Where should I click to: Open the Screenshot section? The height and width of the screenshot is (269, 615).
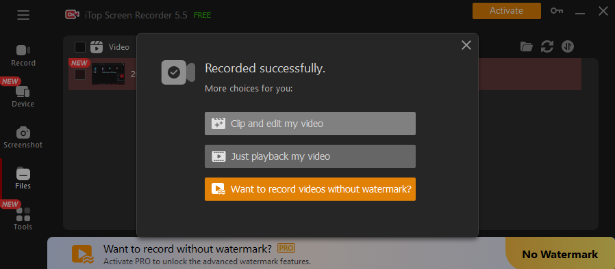[x=23, y=138]
